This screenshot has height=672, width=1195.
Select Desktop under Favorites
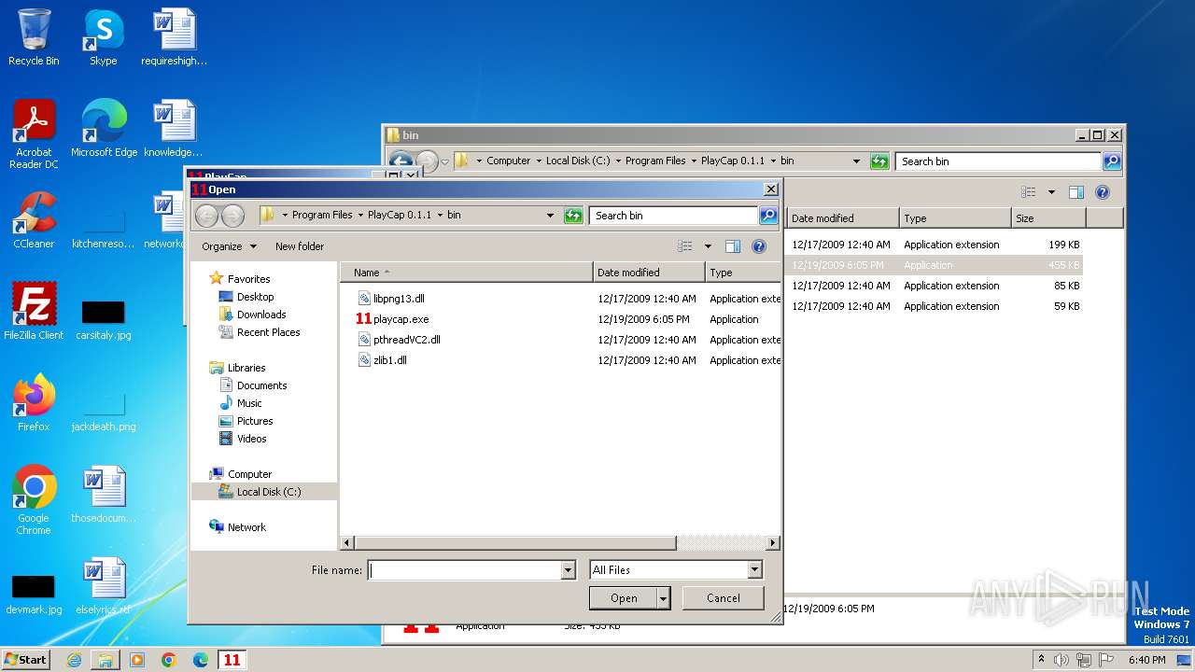[x=255, y=297]
